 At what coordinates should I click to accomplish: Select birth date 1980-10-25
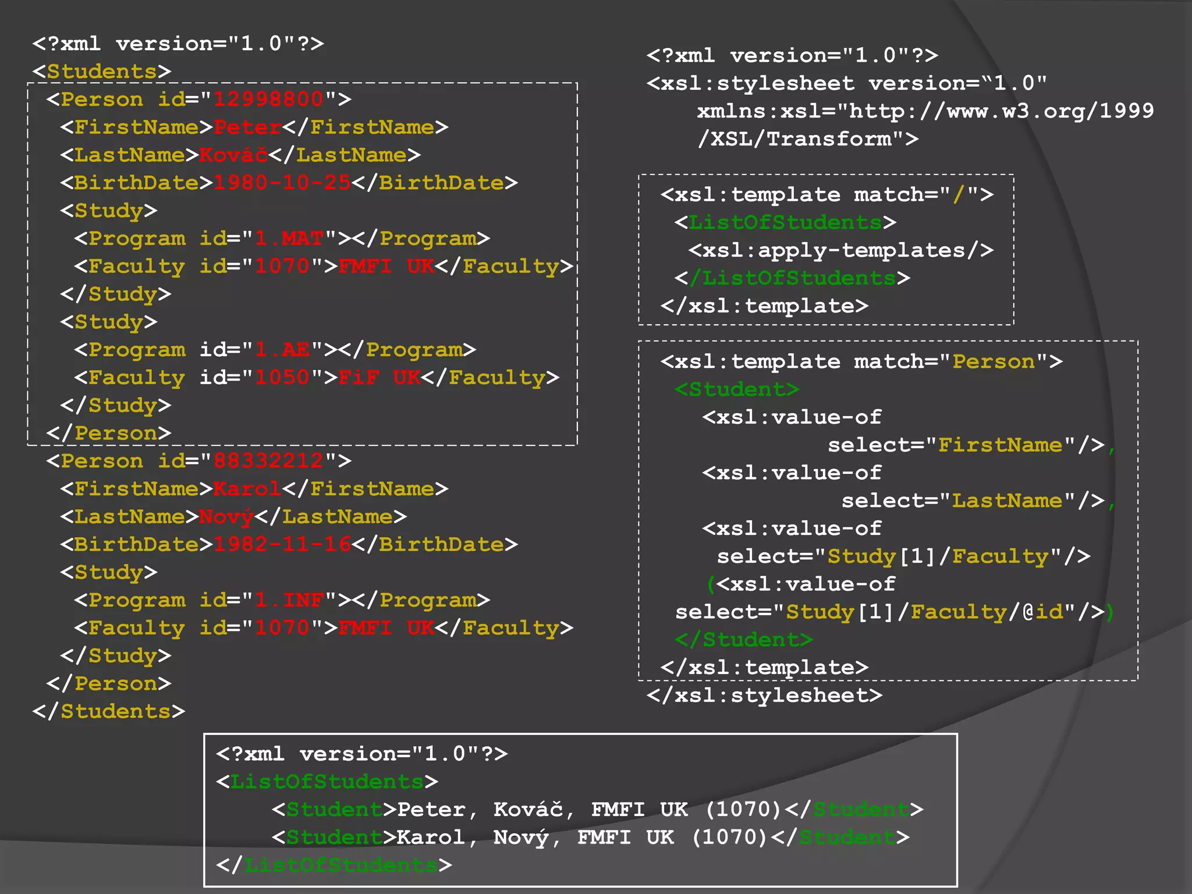282,183
